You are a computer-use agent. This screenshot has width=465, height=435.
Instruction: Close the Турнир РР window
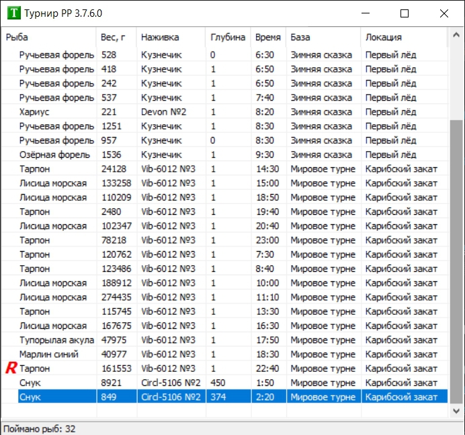click(x=444, y=13)
